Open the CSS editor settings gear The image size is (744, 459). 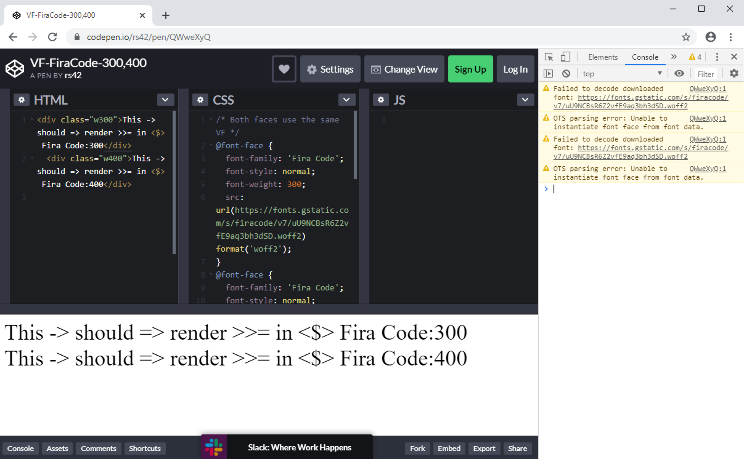(x=201, y=100)
